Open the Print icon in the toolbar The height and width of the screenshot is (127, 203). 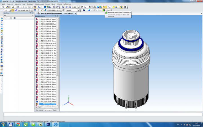click(x=13, y=7)
